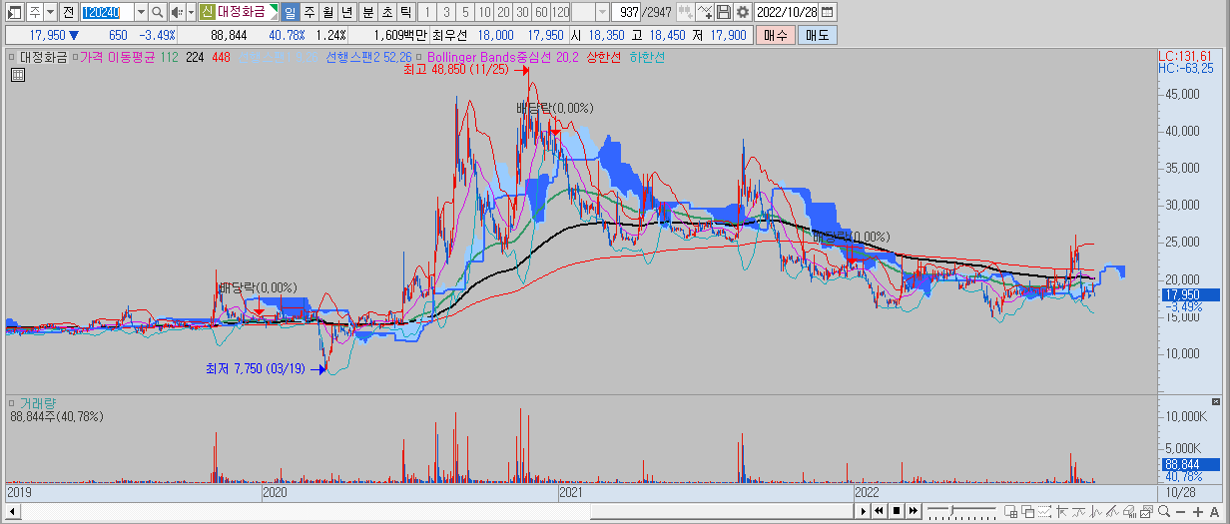Click the 최저 7,750 (03/19) low marker
The image size is (1230, 524).
click(x=257, y=369)
